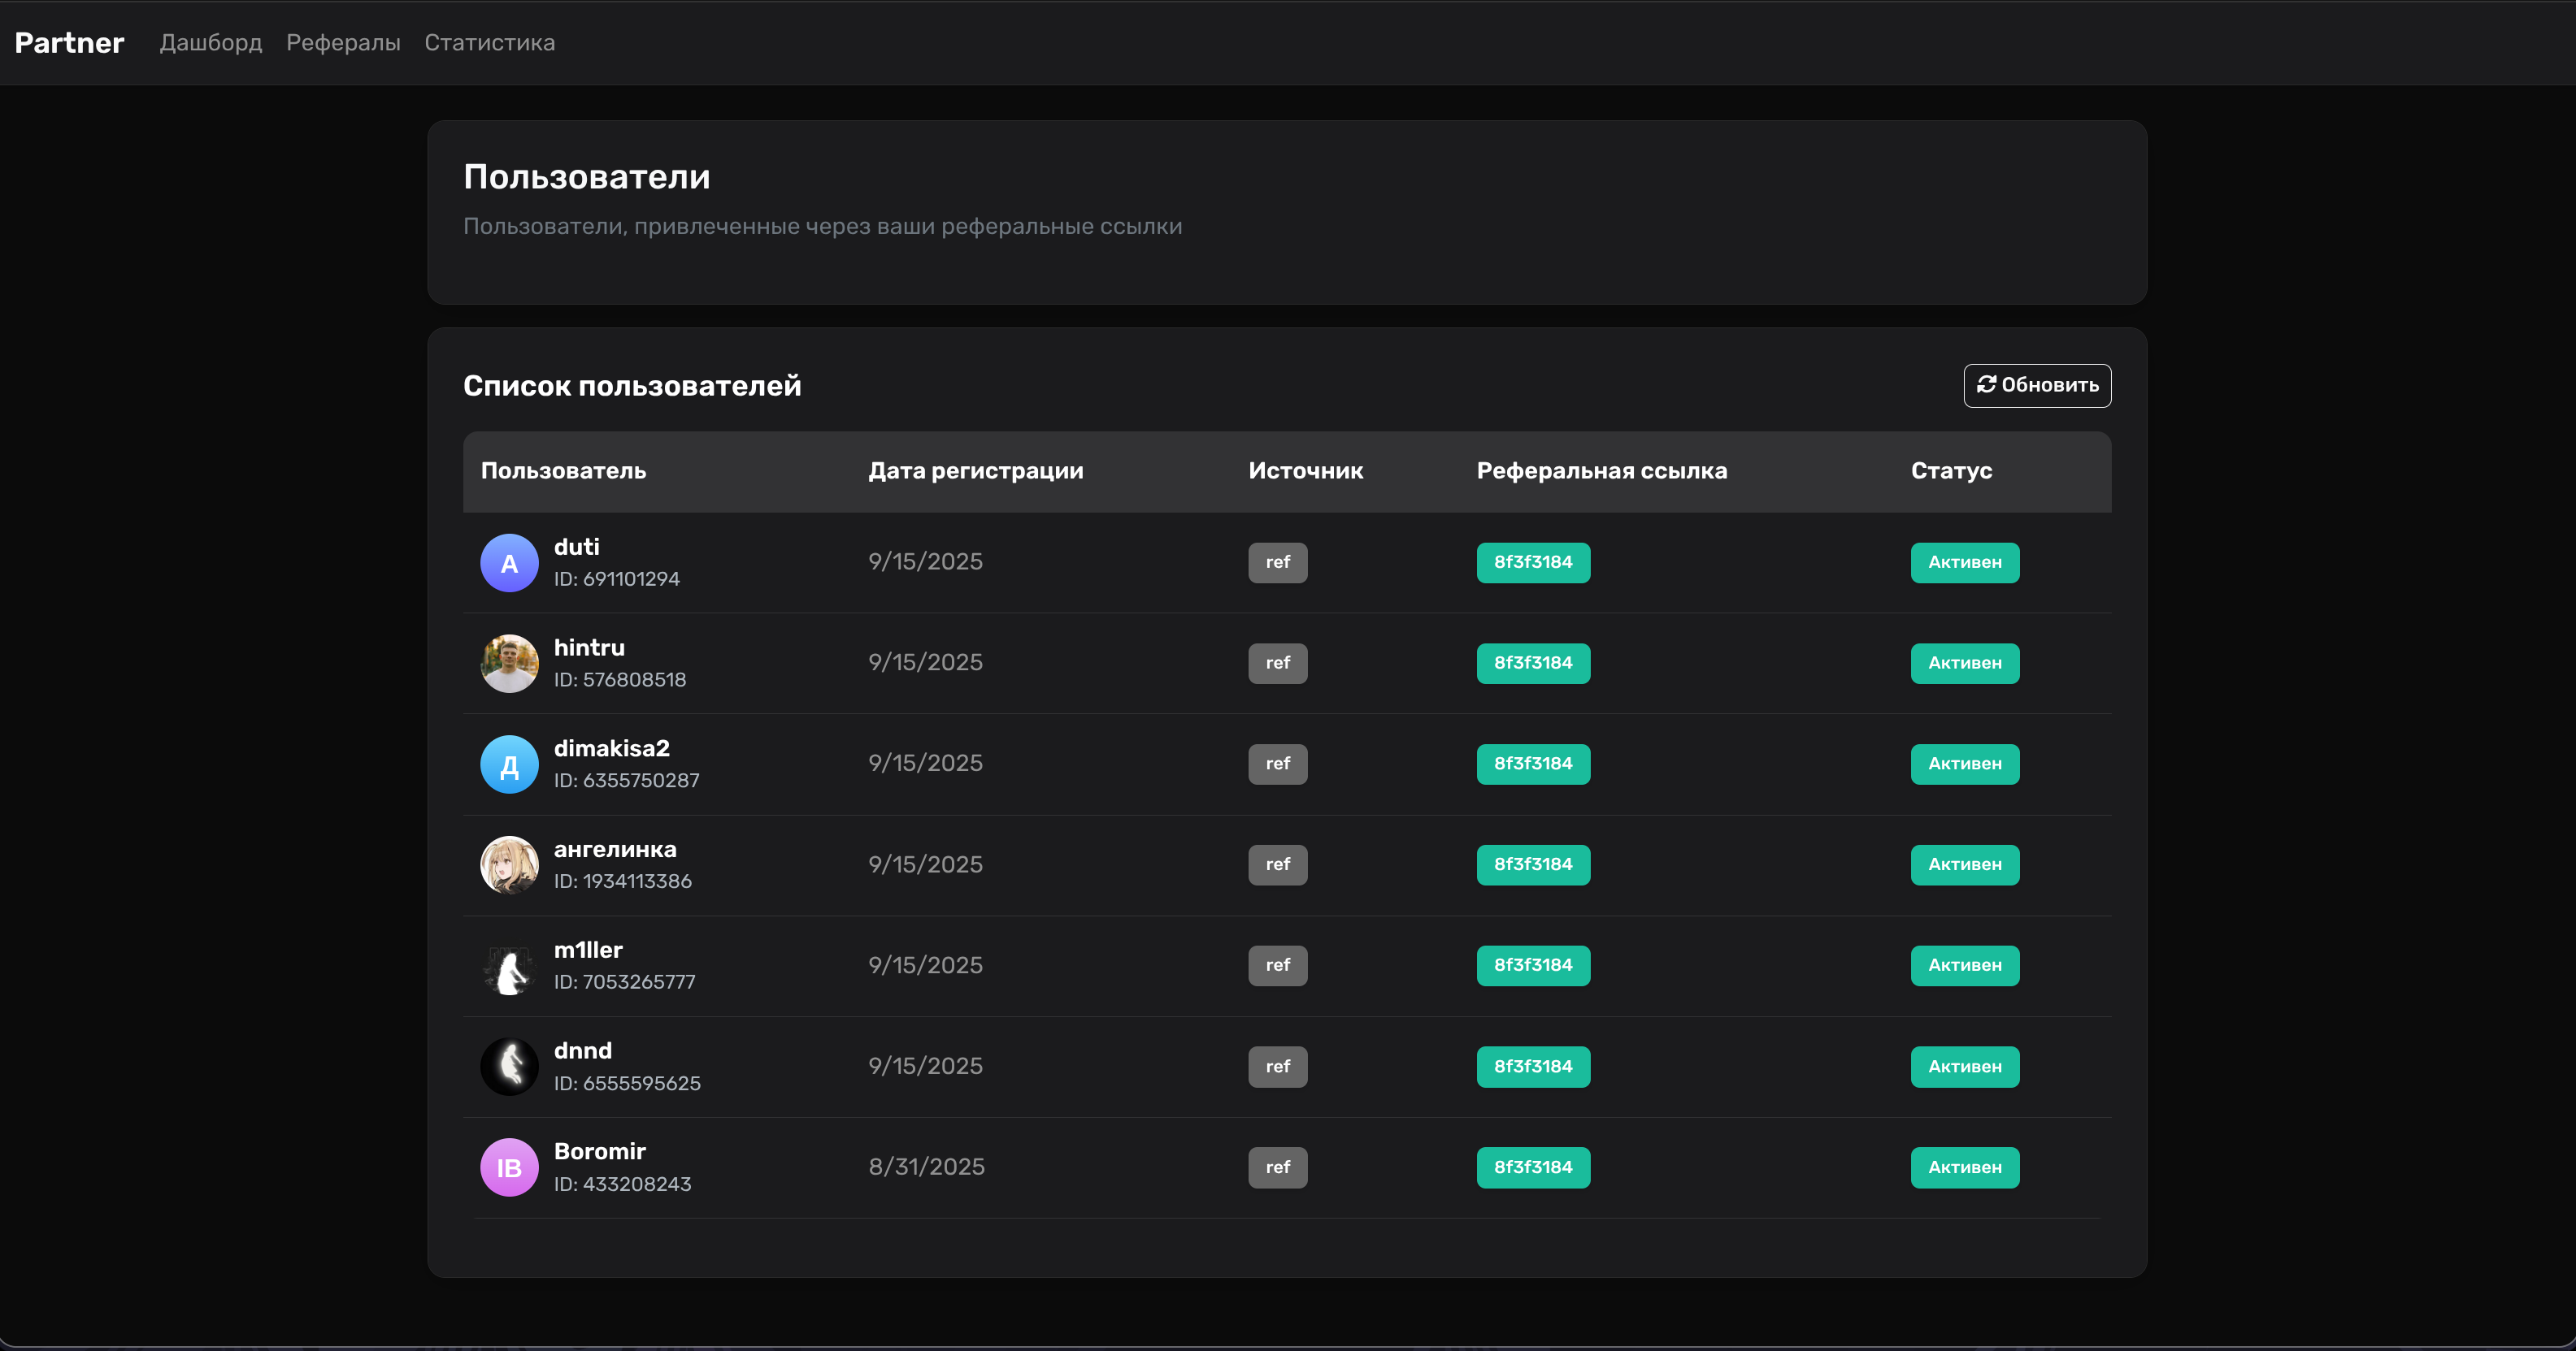Image resolution: width=2576 pixels, height=1351 pixels.
Task: Click the refresh icon in Обновить button
Action: 1986,385
